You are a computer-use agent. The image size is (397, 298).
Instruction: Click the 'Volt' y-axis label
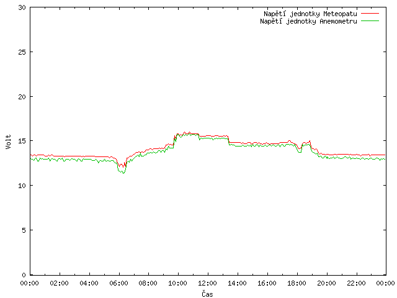8,142
